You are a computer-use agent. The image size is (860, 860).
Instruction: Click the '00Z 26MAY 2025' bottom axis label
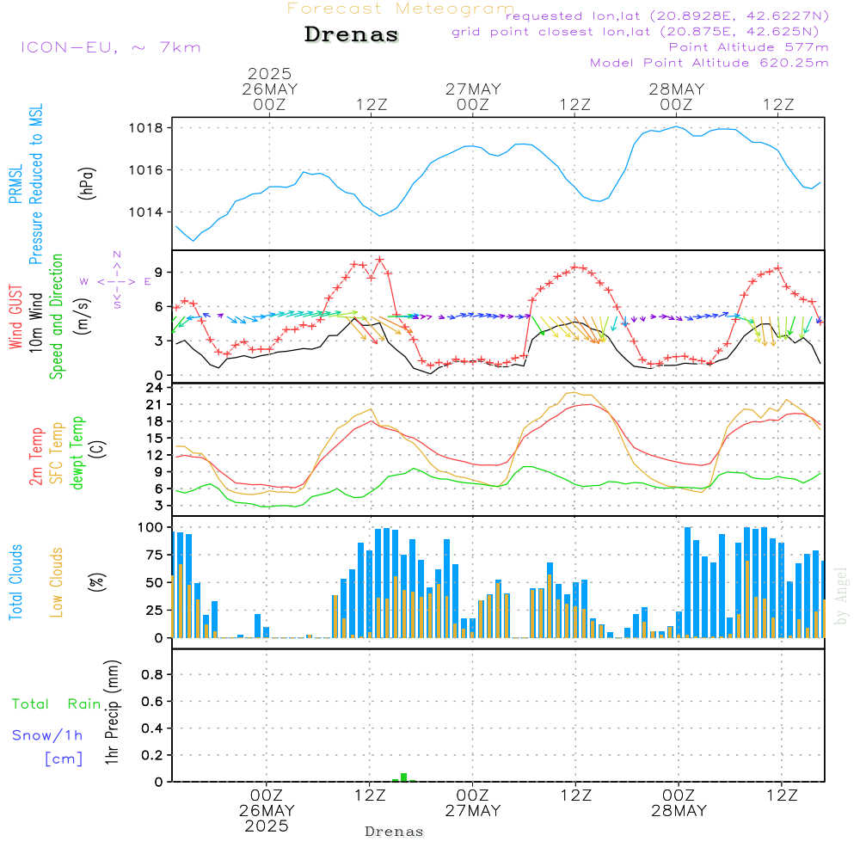tap(267, 811)
